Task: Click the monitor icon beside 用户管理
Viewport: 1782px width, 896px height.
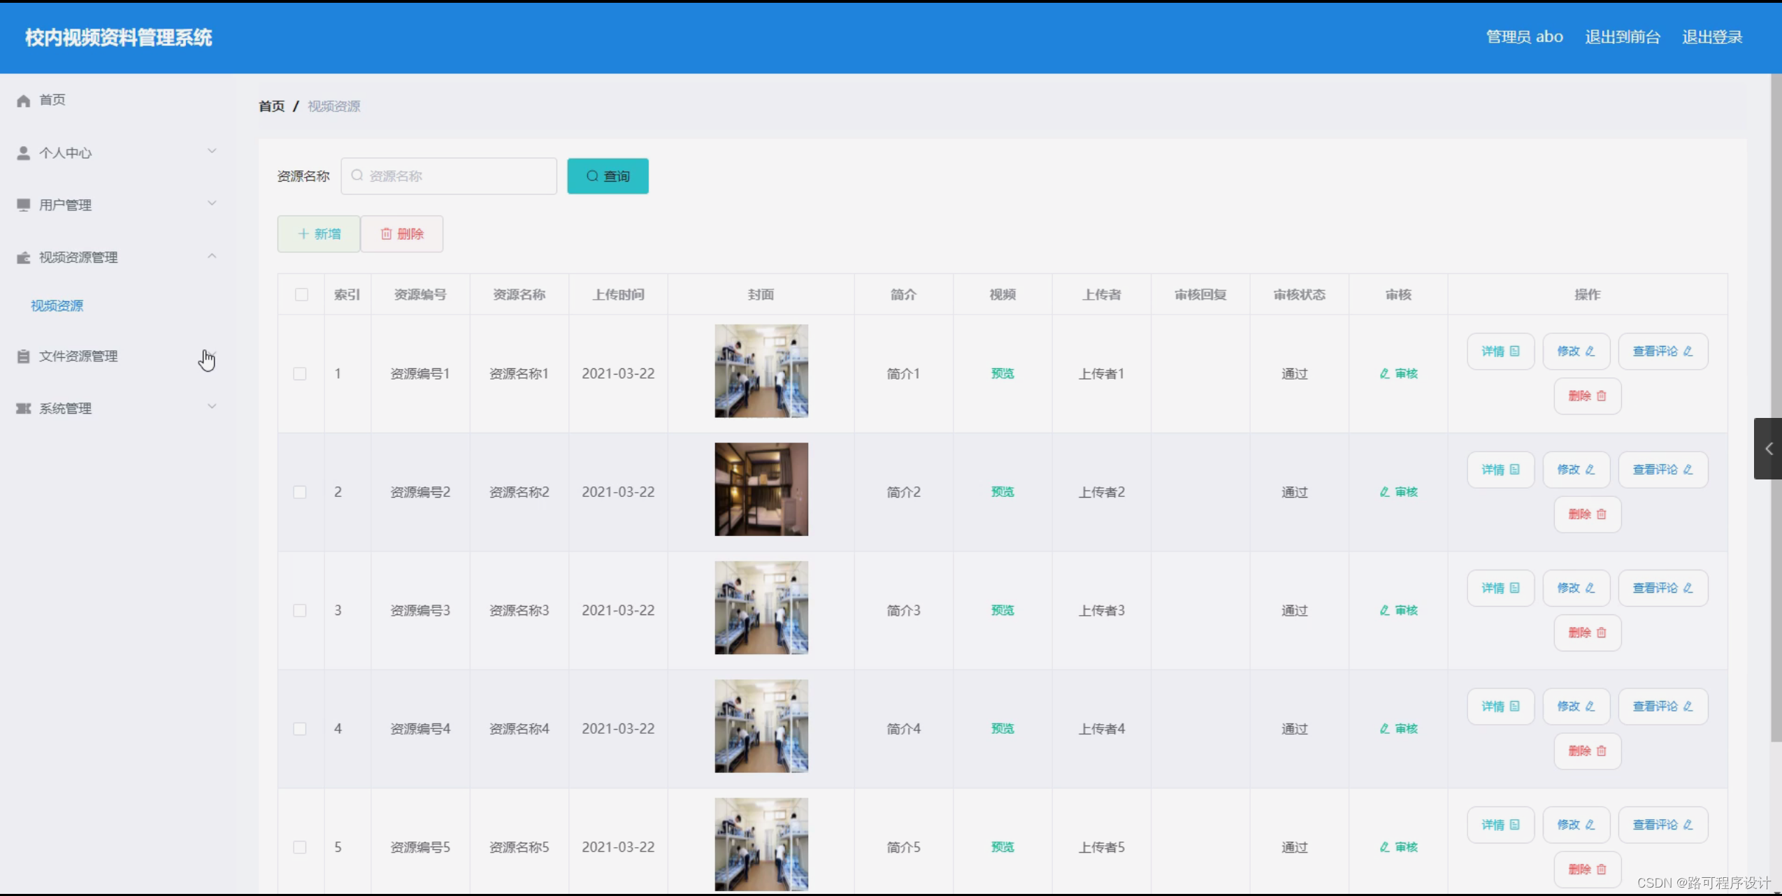Action: coord(22,204)
